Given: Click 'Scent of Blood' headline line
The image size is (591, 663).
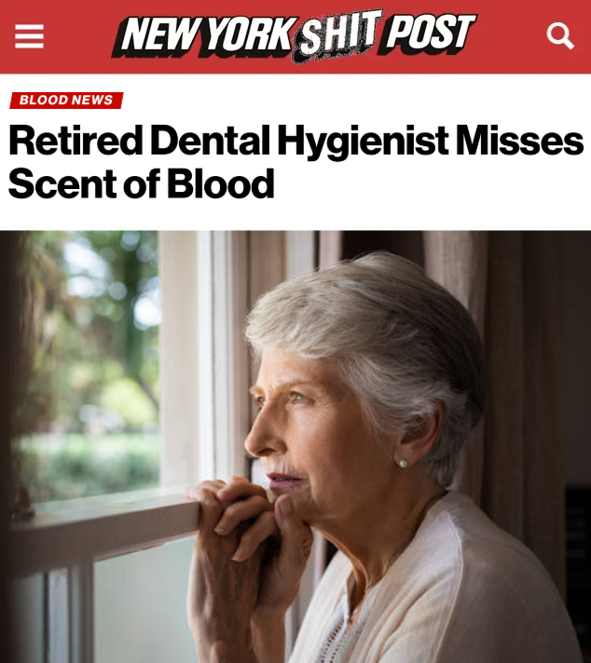Looking at the screenshot, I should pos(141,183).
